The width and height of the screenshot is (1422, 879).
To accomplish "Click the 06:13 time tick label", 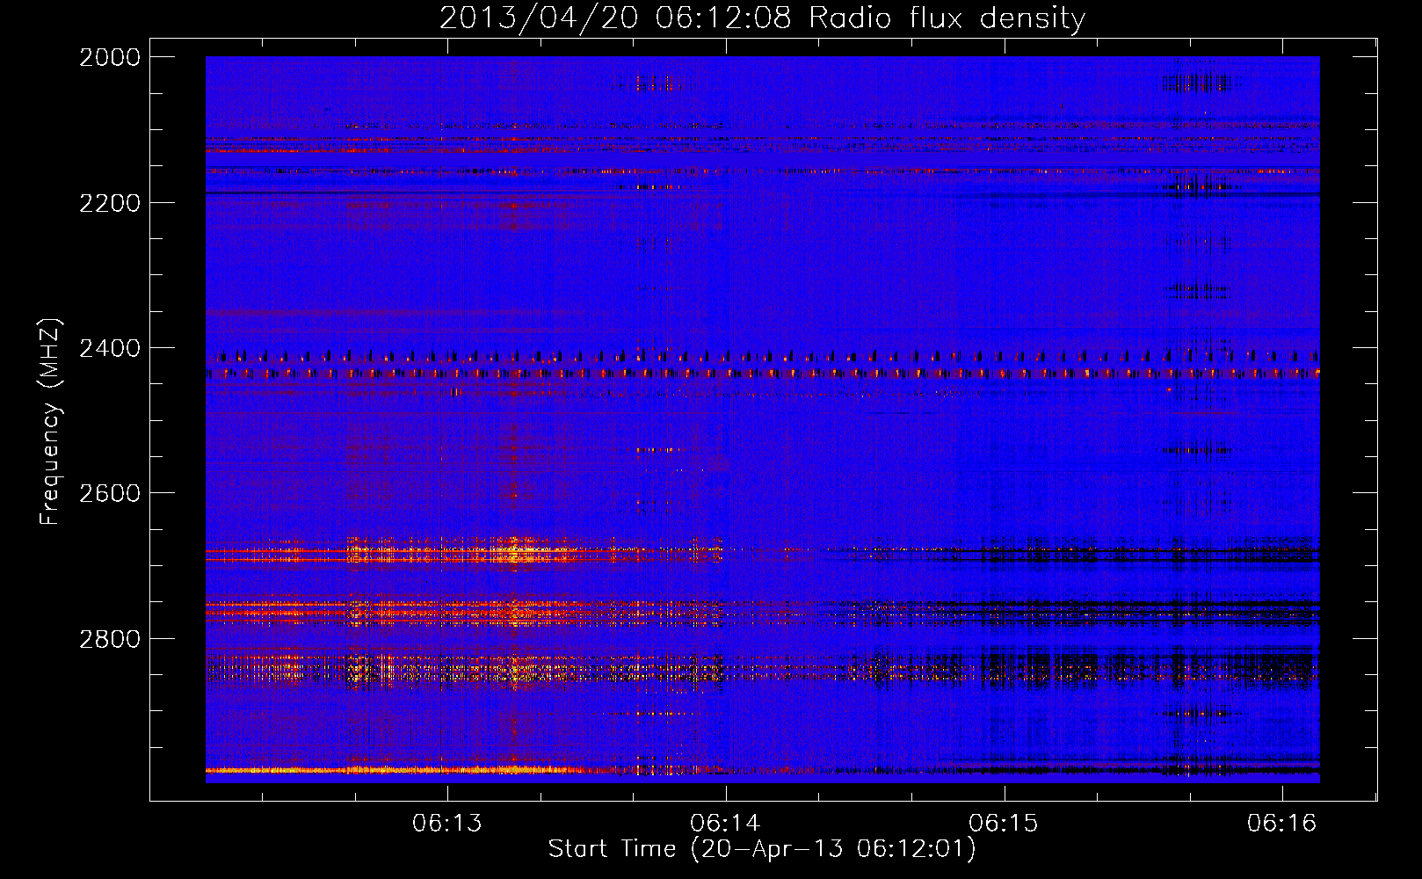I will [x=447, y=823].
